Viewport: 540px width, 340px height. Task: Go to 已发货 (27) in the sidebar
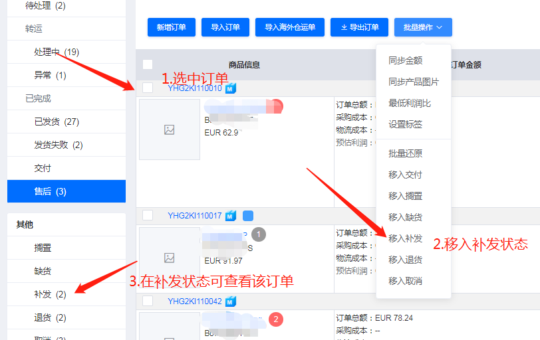coord(57,122)
